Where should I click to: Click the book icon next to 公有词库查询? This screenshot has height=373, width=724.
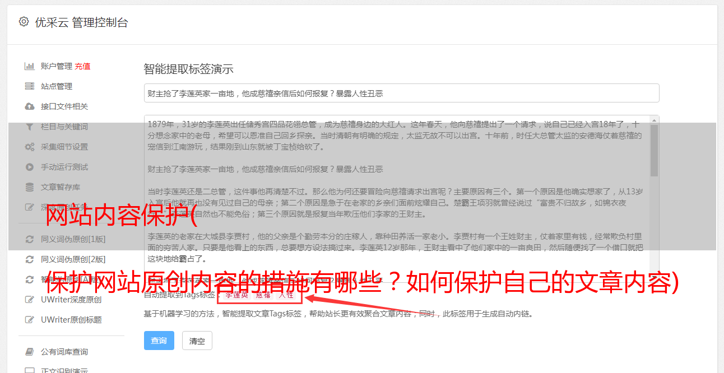(30, 352)
